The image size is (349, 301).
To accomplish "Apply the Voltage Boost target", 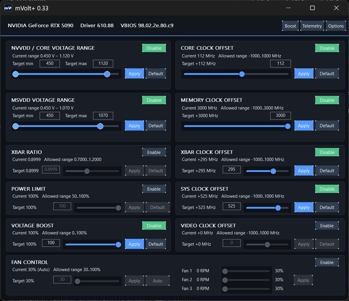I will pos(135,244).
